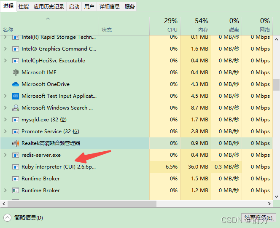Click the Ruby interpreter process icon

tap(16, 167)
